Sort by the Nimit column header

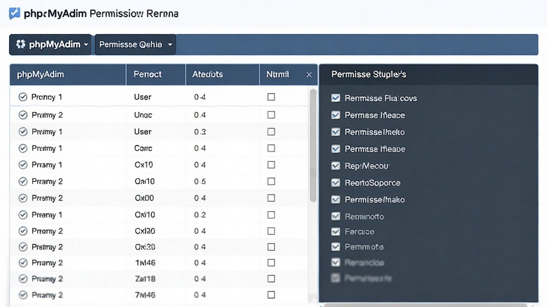click(x=278, y=75)
